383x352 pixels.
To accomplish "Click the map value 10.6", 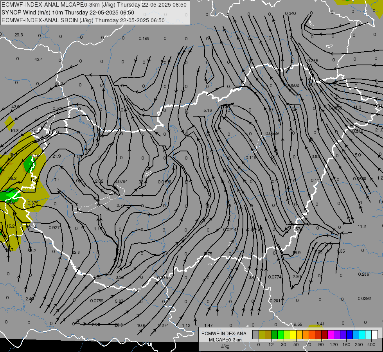I will pyautogui.click(x=141, y=325).
